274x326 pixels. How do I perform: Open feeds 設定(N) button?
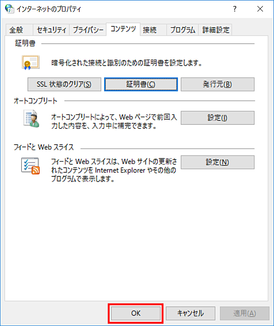217,162
